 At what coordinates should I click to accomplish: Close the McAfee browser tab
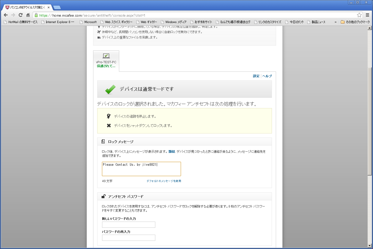[49, 7]
